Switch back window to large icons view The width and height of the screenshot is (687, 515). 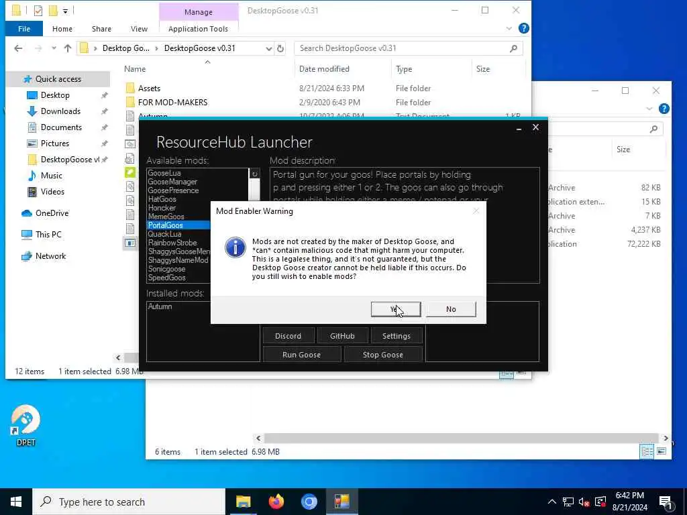tap(662, 451)
